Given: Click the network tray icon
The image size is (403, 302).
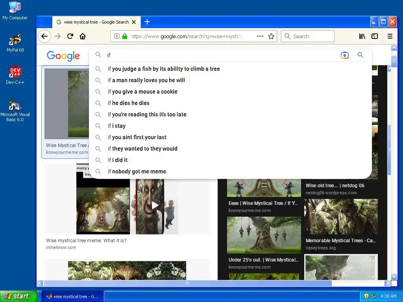Looking at the screenshot, I should coord(374,296).
